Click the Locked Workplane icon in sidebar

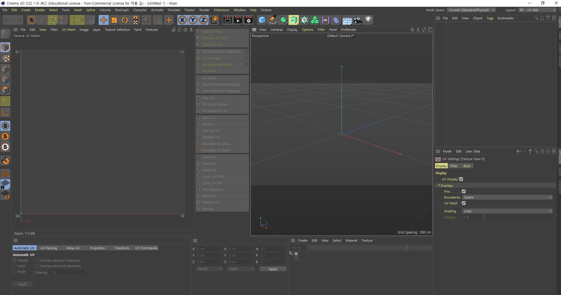pos(5,184)
